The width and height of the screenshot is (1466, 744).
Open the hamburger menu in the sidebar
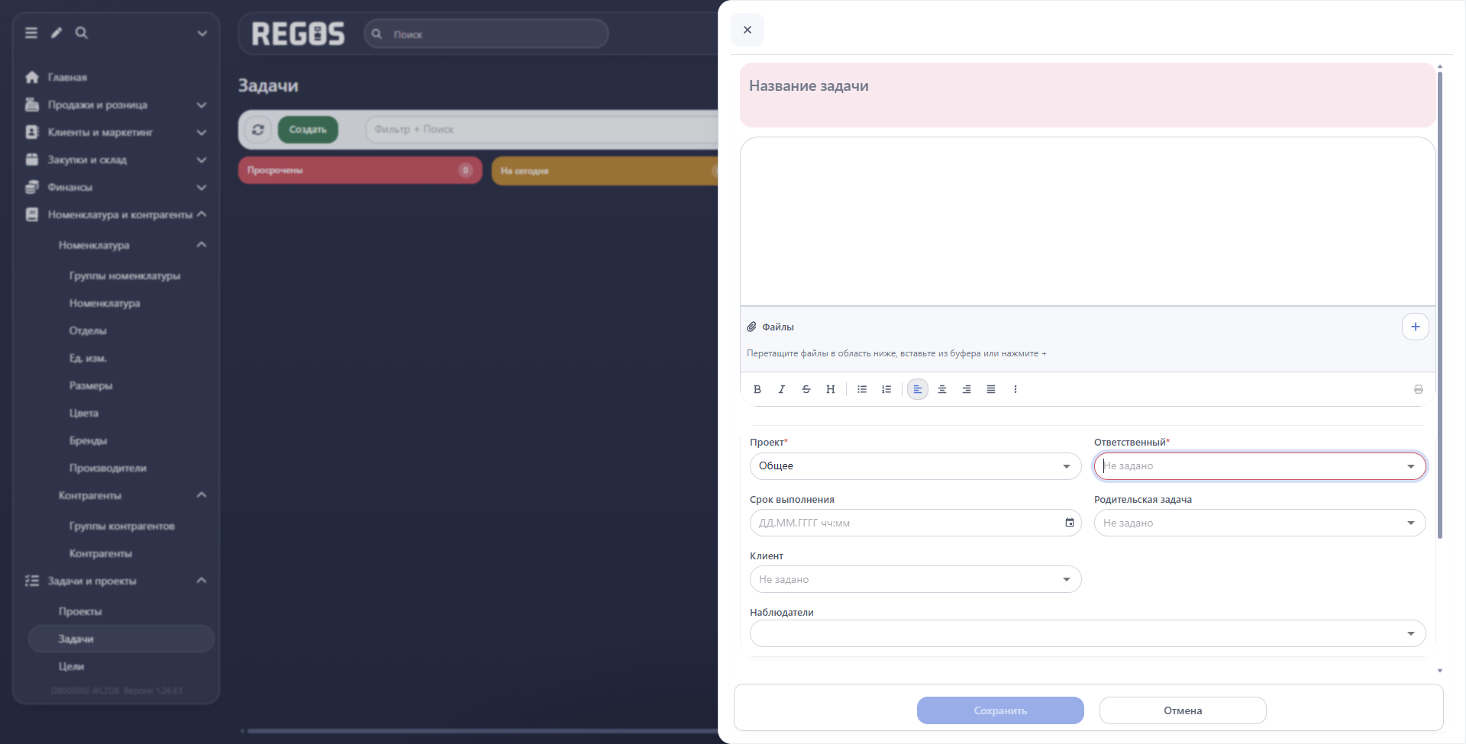31,33
